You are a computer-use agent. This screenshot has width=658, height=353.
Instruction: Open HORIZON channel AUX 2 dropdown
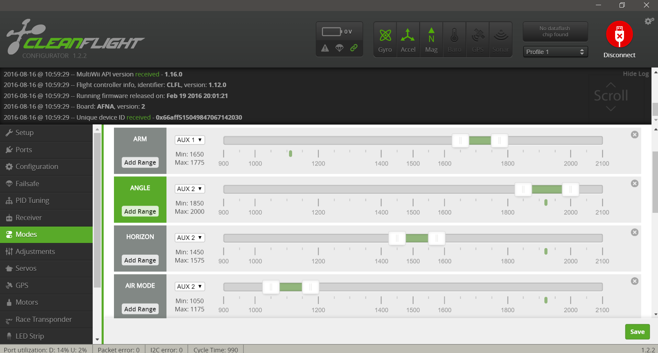pos(190,238)
